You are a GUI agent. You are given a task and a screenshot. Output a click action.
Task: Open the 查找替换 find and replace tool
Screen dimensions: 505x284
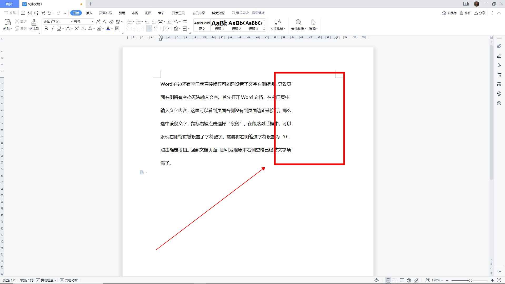[x=298, y=25]
